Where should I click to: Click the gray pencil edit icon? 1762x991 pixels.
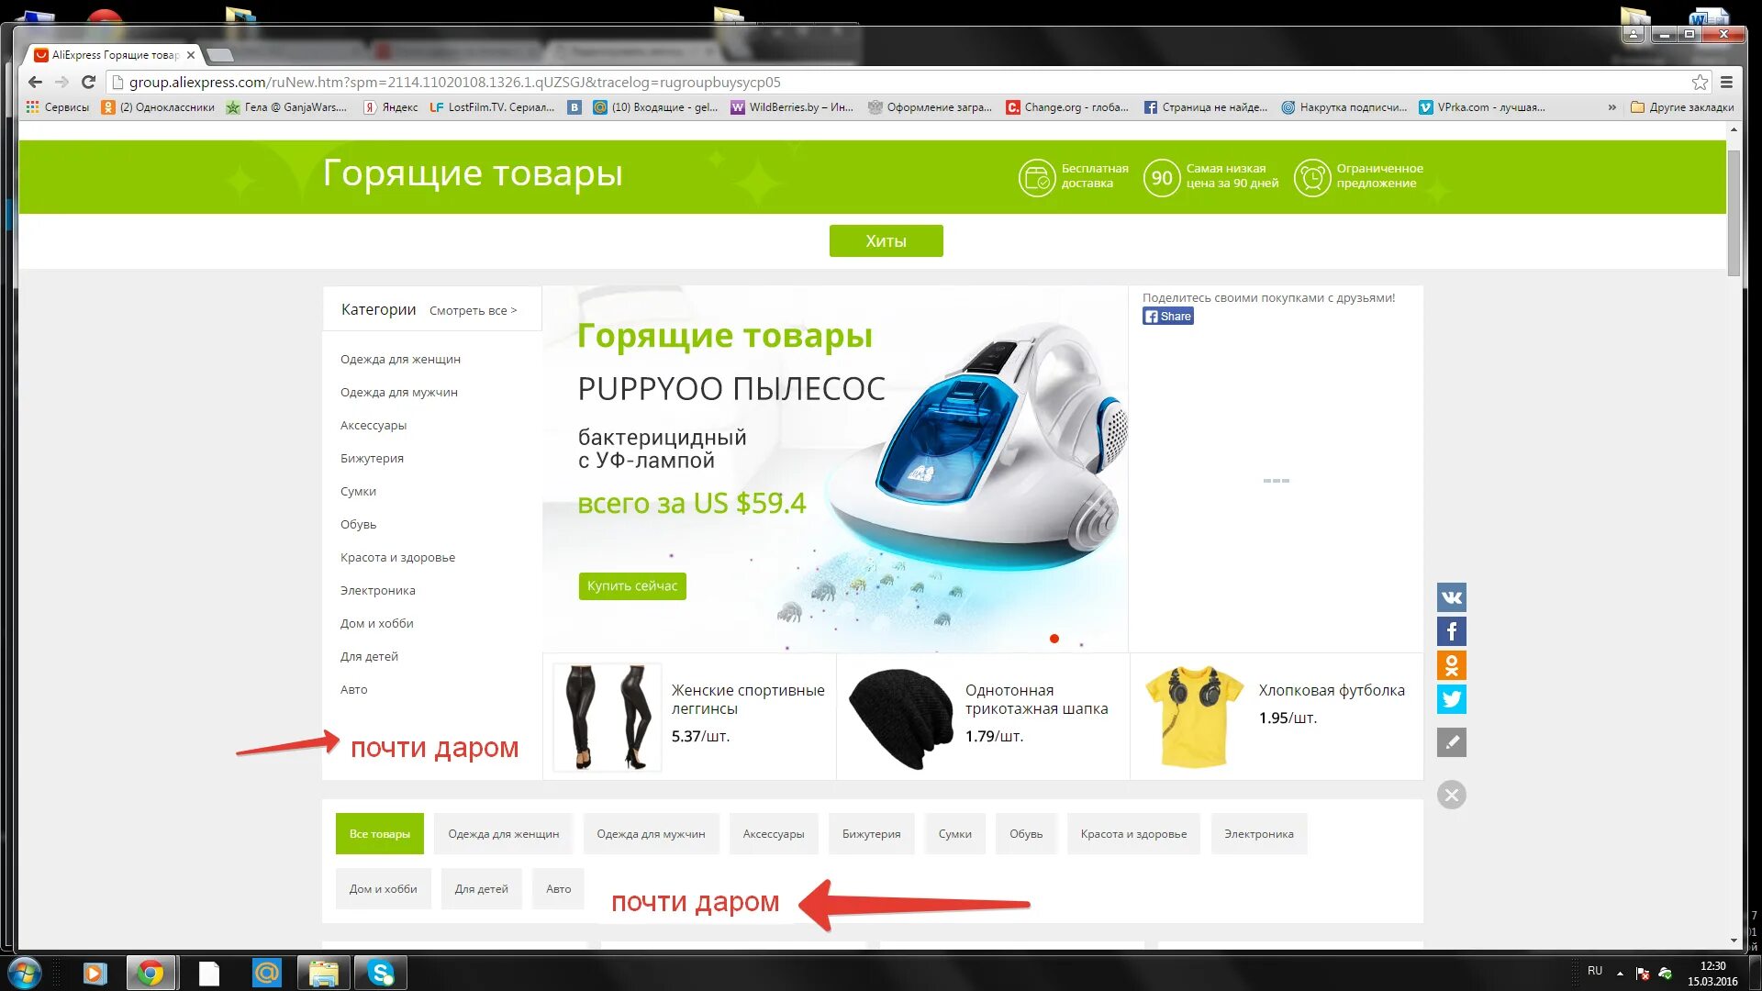(1451, 742)
